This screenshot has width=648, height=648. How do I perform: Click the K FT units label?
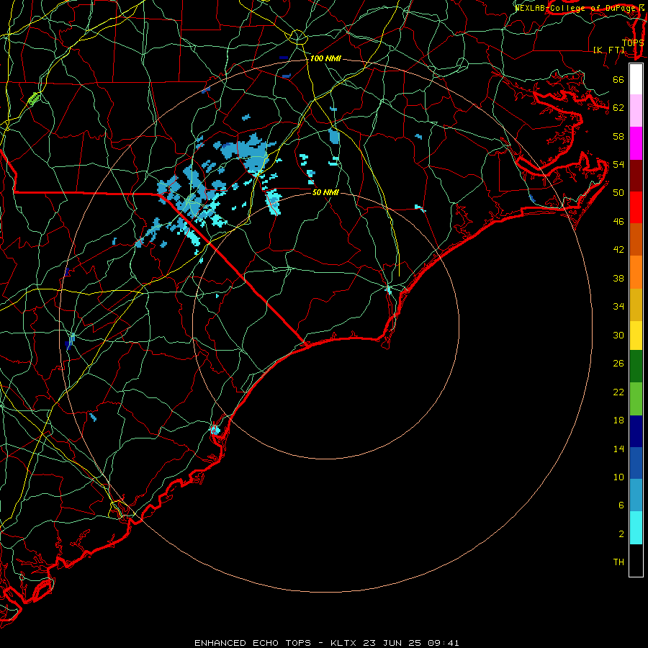click(609, 50)
